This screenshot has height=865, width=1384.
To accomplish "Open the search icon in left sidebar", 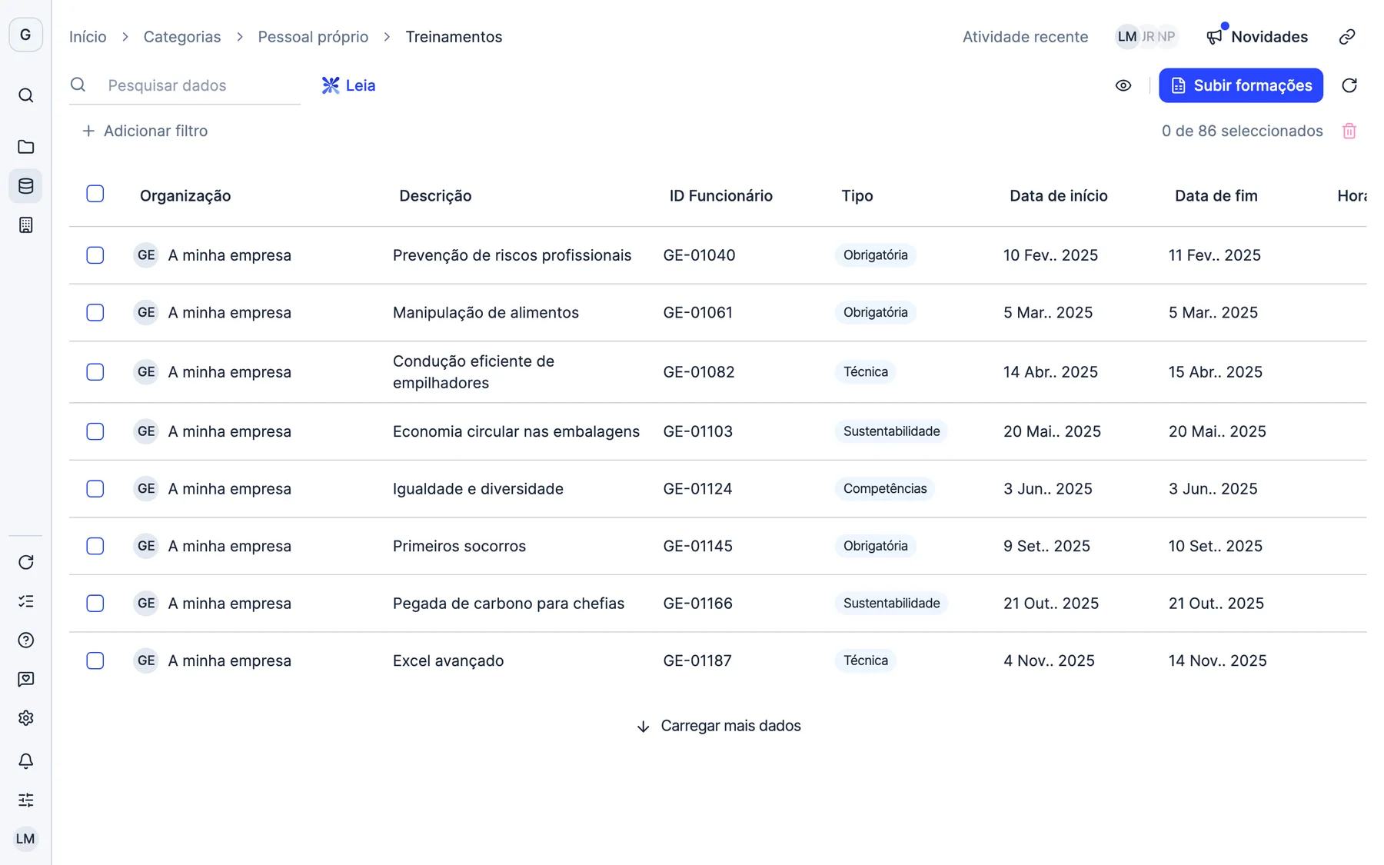I will point(25,95).
